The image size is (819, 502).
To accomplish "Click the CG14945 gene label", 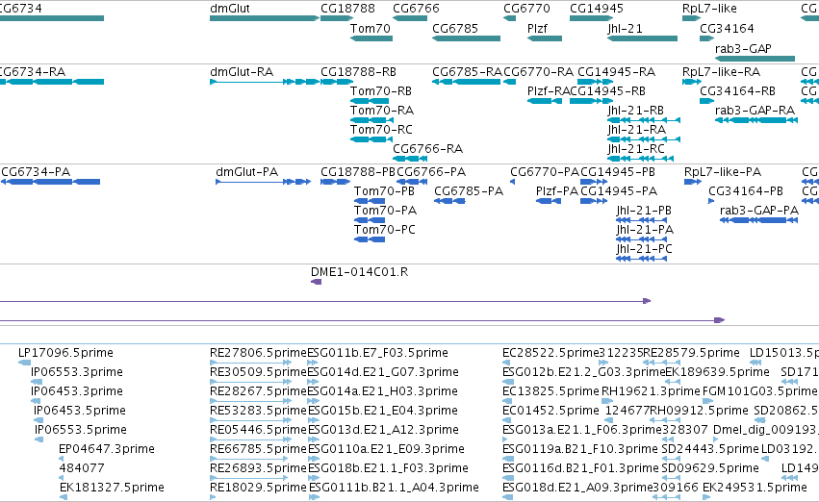I will pyautogui.click(x=597, y=9).
